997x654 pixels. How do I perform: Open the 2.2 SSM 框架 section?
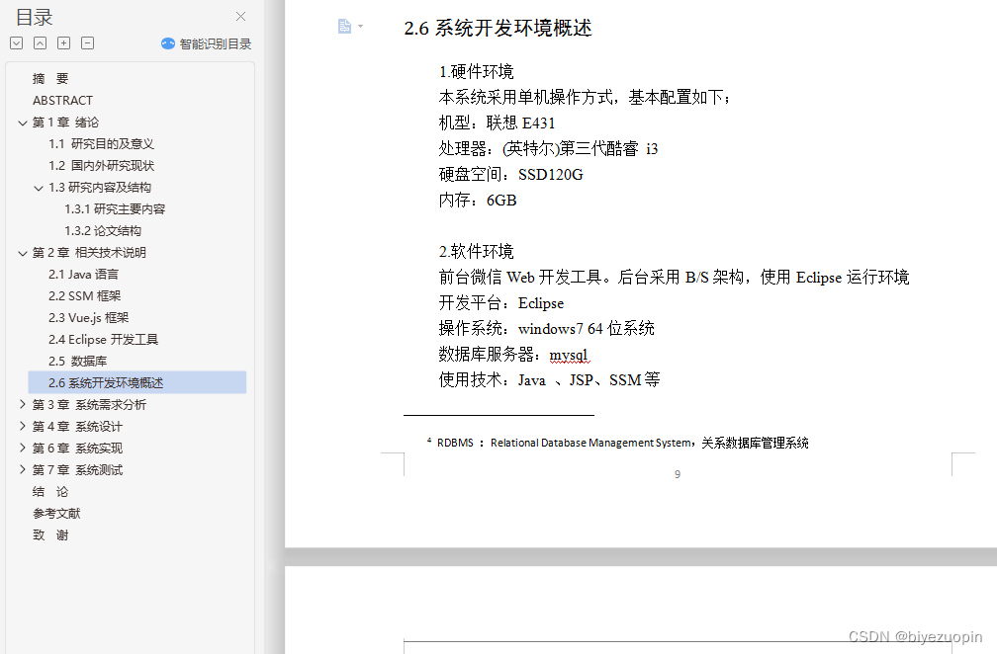[85, 295]
